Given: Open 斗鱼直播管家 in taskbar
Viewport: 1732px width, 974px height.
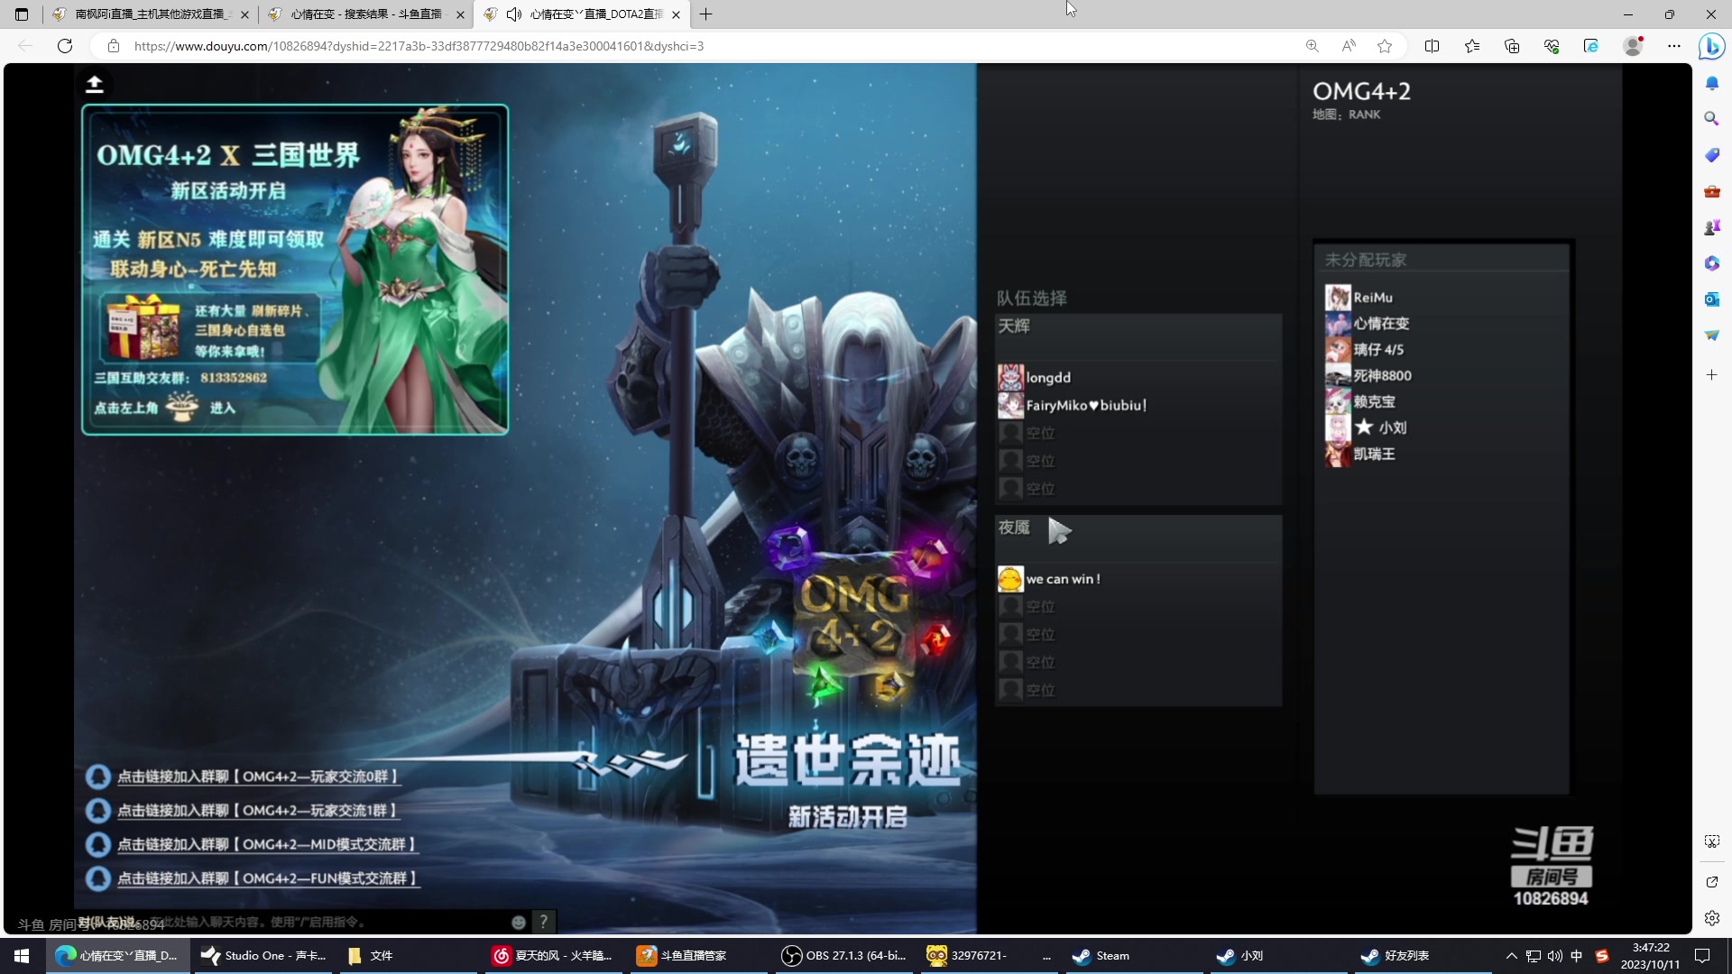Looking at the screenshot, I should point(698,956).
